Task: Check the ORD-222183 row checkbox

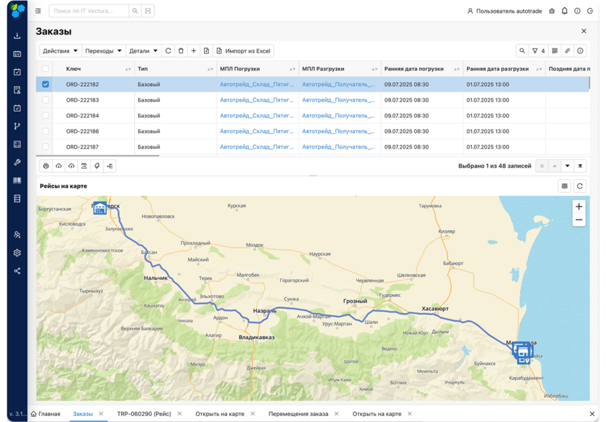Action: tap(46, 100)
